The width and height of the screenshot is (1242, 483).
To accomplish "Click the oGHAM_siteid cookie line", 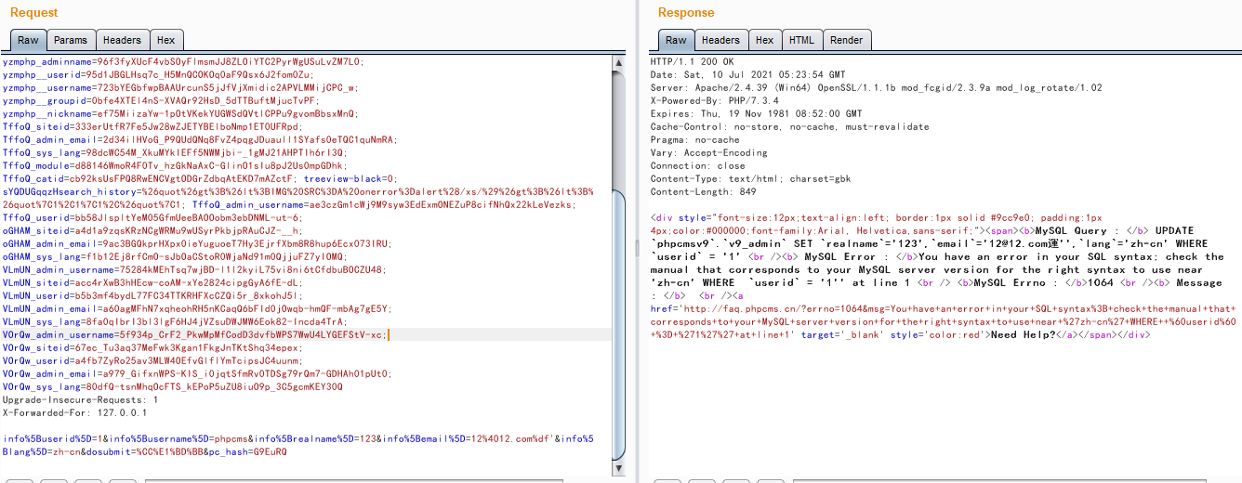I will tap(152, 230).
